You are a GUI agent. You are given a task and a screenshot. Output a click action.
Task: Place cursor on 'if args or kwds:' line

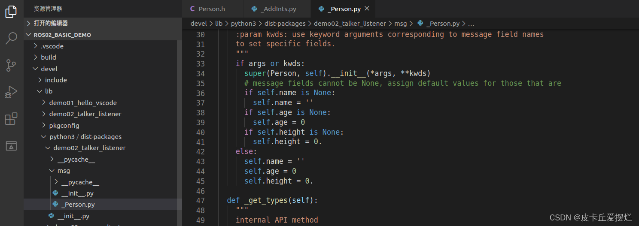click(270, 63)
